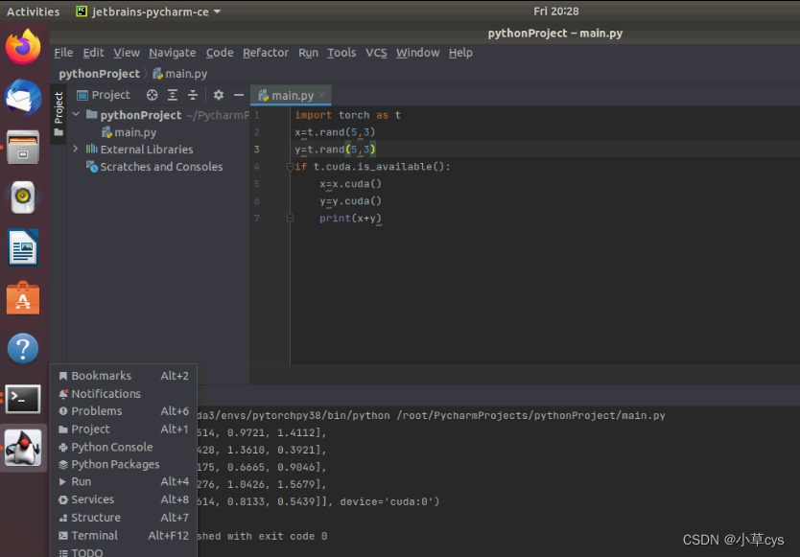Click main.py in the breadcrumb navigation bar
The height and width of the screenshot is (557, 800).
click(186, 73)
